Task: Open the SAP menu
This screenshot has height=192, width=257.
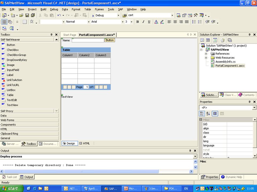Action: (120, 9)
